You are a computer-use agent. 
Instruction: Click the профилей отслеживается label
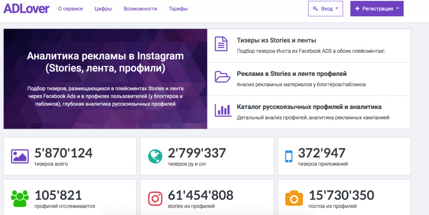[65, 206]
